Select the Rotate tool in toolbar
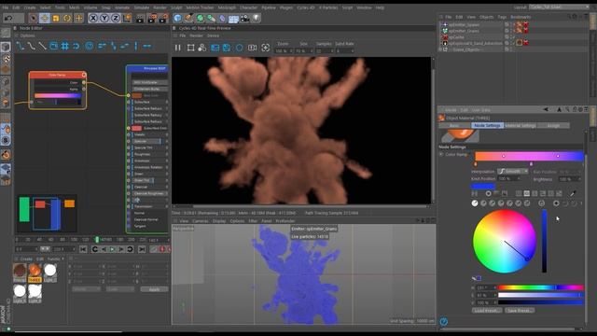 pyautogui.click(x=67, y=18)
